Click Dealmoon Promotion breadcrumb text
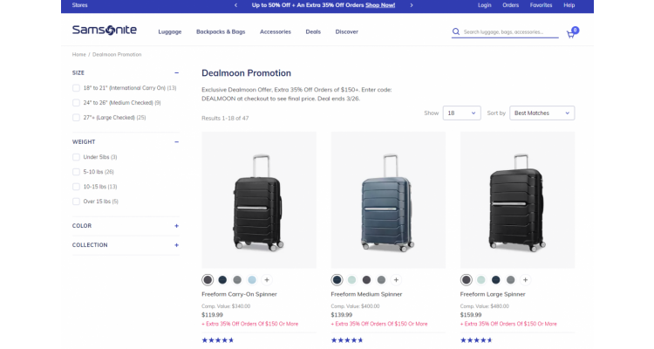The width and height of the screenshot is (654, 349). click(x=117, y=55)
